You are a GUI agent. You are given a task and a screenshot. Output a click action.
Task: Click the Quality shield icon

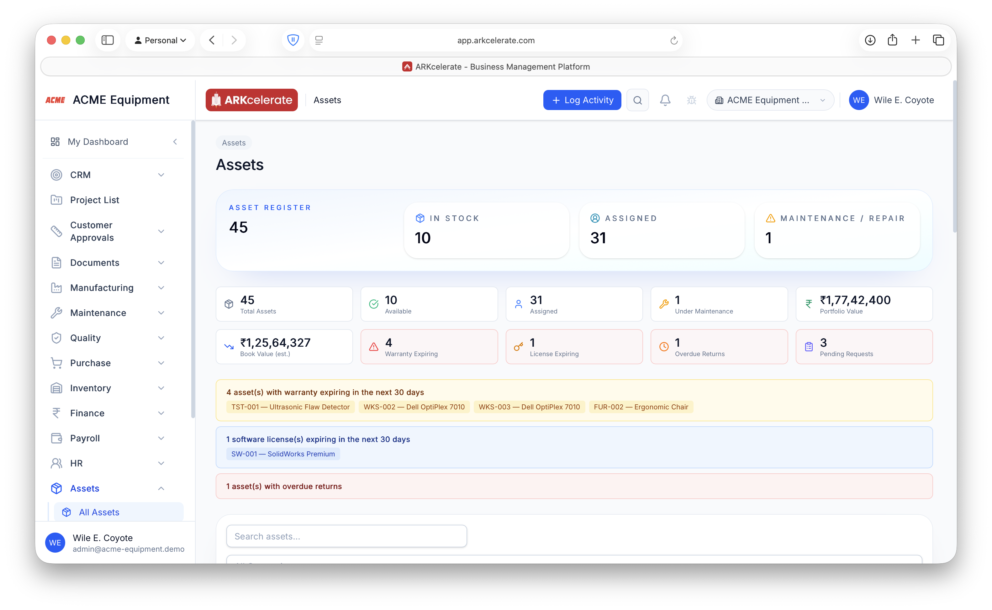click(56, 338)
